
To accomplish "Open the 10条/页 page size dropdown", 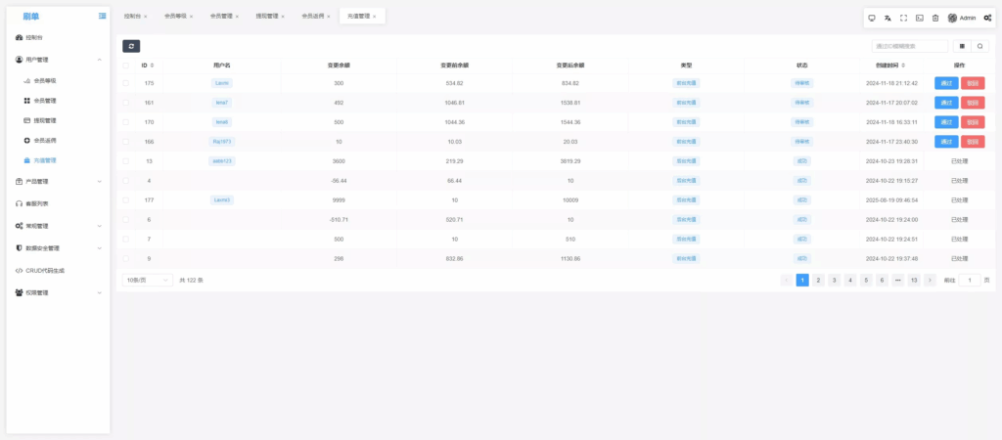I will (x=147, y=280).
